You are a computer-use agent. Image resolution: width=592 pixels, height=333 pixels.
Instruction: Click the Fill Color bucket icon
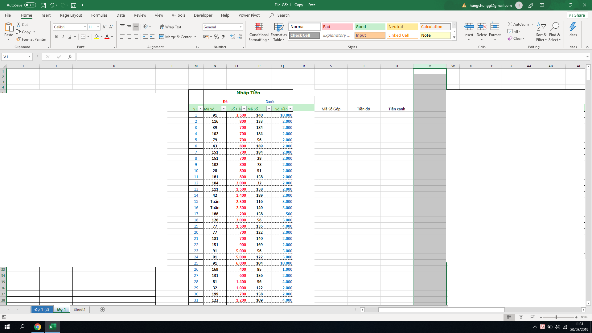coord(97,37)
